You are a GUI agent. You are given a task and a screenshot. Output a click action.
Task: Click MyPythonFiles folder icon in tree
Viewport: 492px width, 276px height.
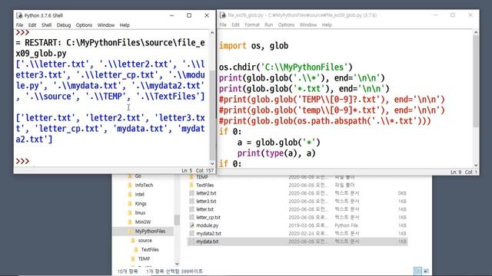pos(130,232)
